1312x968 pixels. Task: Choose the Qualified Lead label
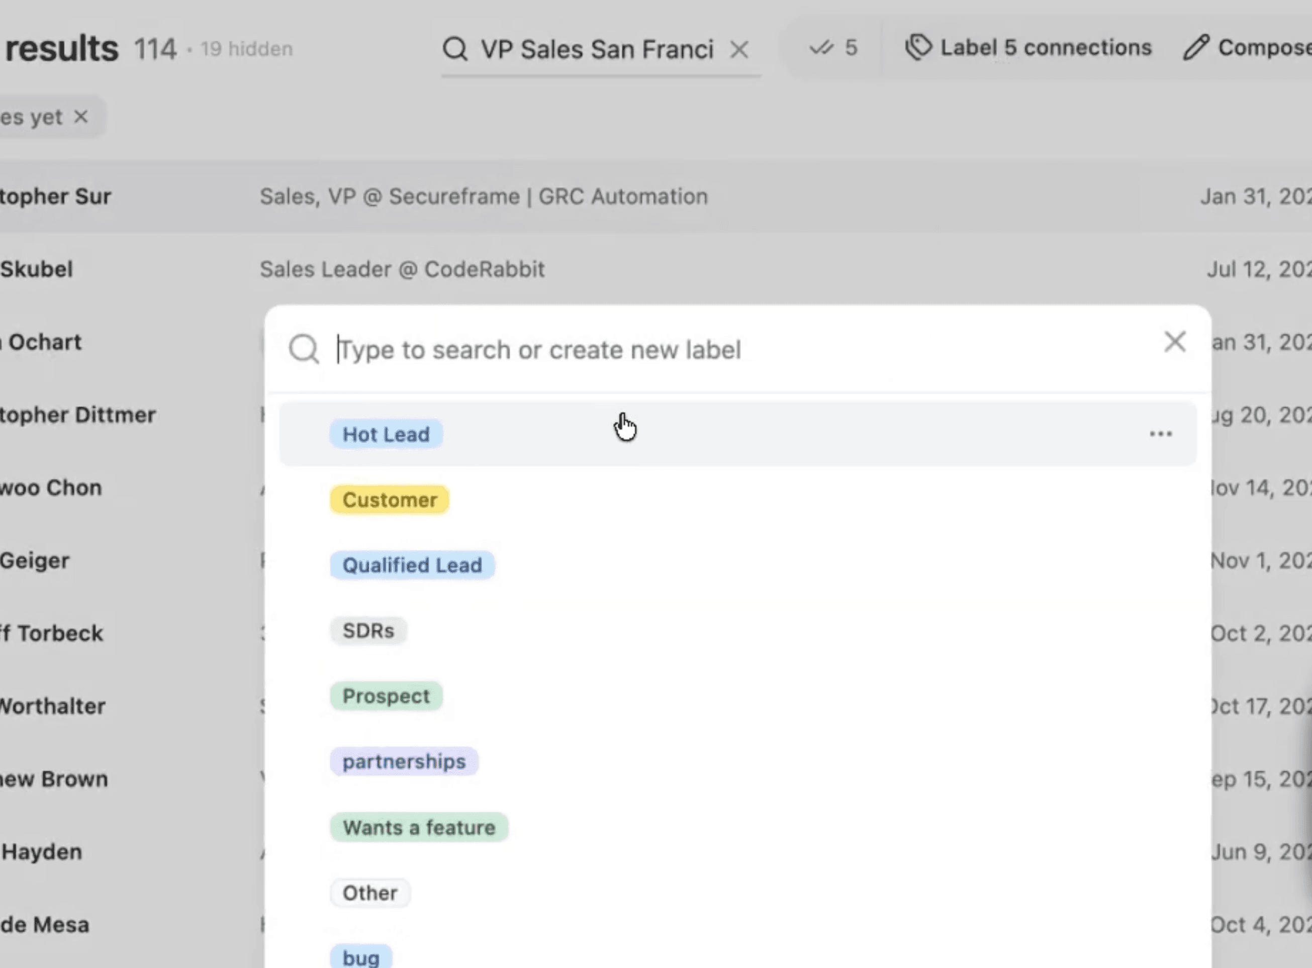pos(412,565)
